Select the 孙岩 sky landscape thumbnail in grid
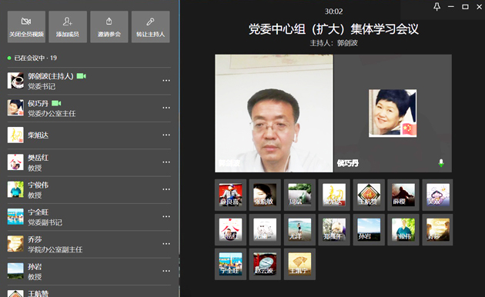The width and height of the screenshot is (485, 297). (x=369, y=229)
